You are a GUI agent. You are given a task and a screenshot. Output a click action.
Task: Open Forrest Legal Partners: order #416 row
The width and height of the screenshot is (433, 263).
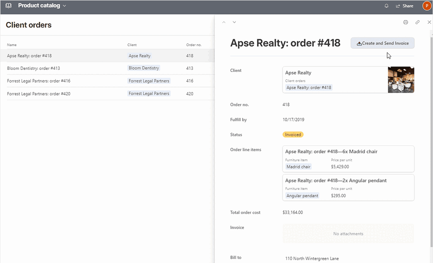pos(38,81)
